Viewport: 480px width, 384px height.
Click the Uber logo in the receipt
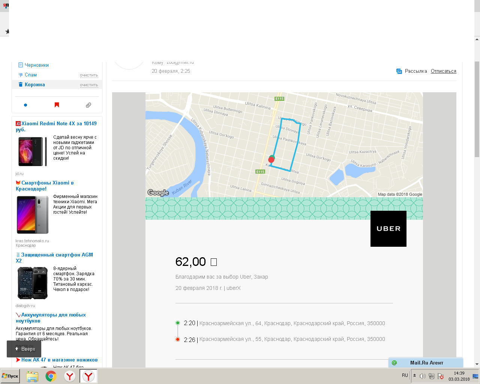[388, 229]
